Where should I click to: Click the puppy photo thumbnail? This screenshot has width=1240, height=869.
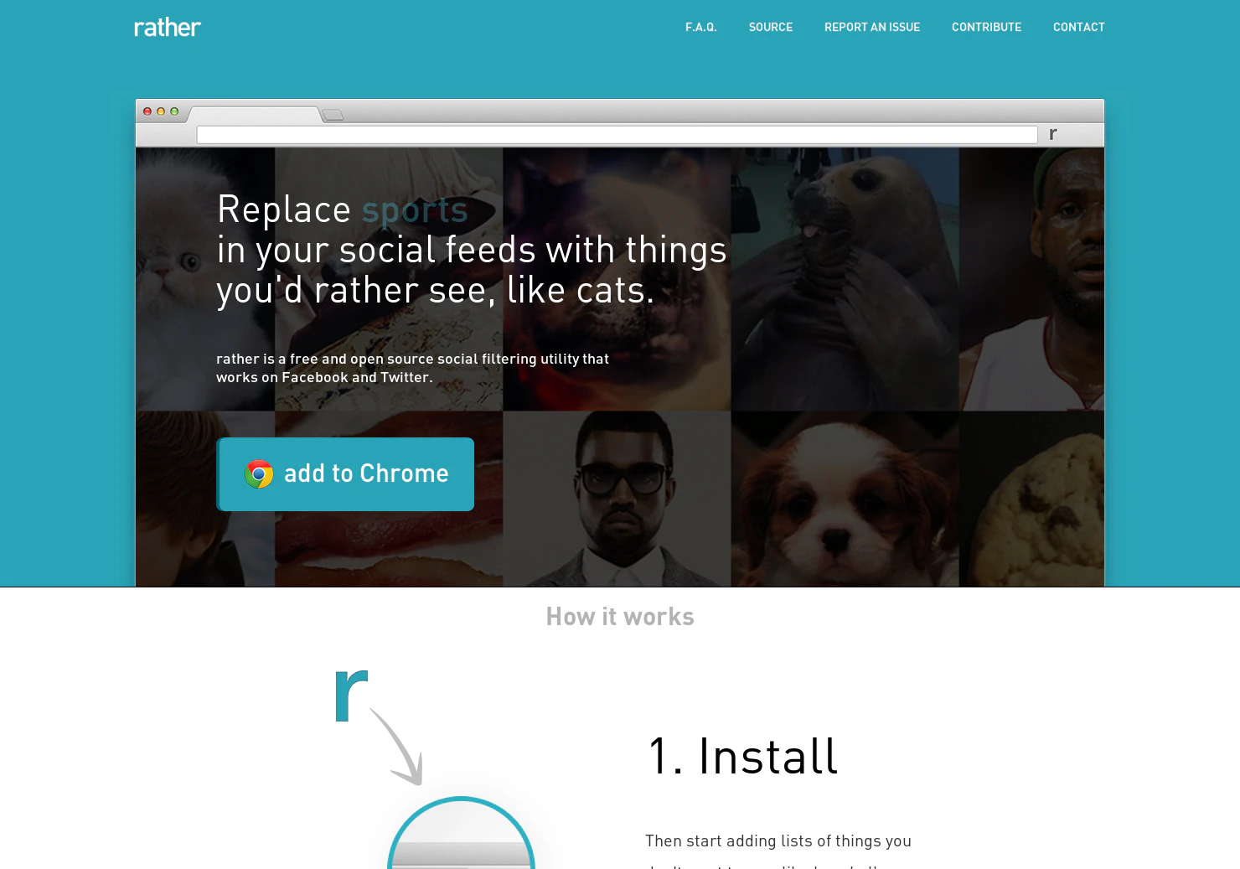845,499
